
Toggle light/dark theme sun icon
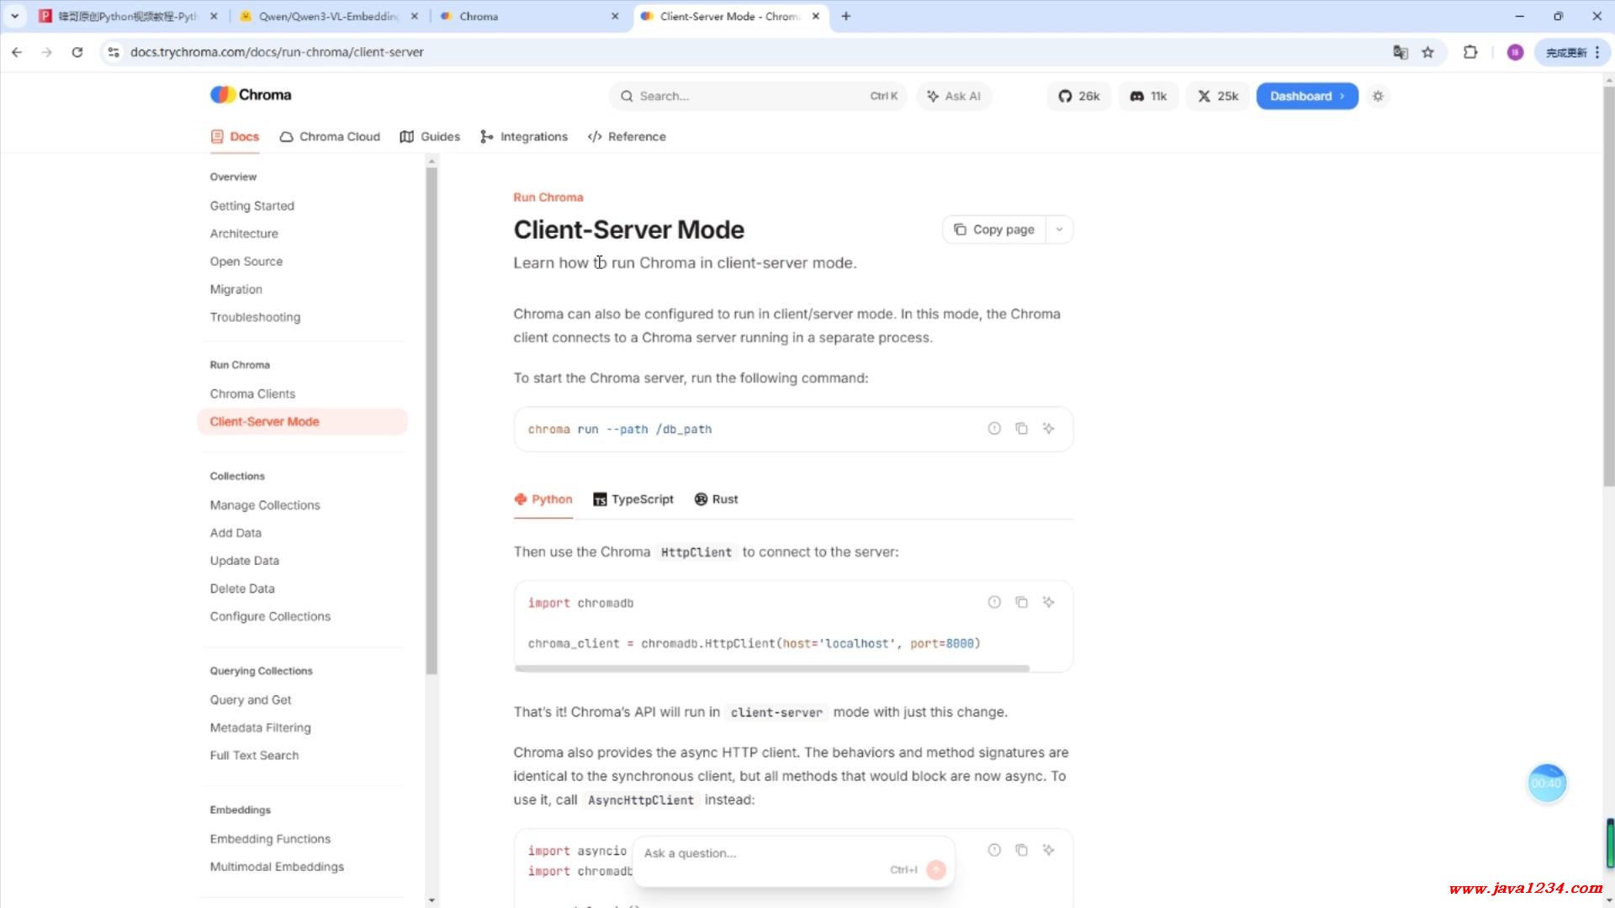click(1378, 96)
